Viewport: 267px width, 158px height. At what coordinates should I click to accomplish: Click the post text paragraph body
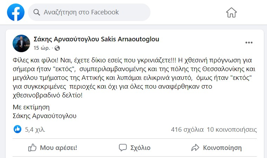tap(134, 78)
